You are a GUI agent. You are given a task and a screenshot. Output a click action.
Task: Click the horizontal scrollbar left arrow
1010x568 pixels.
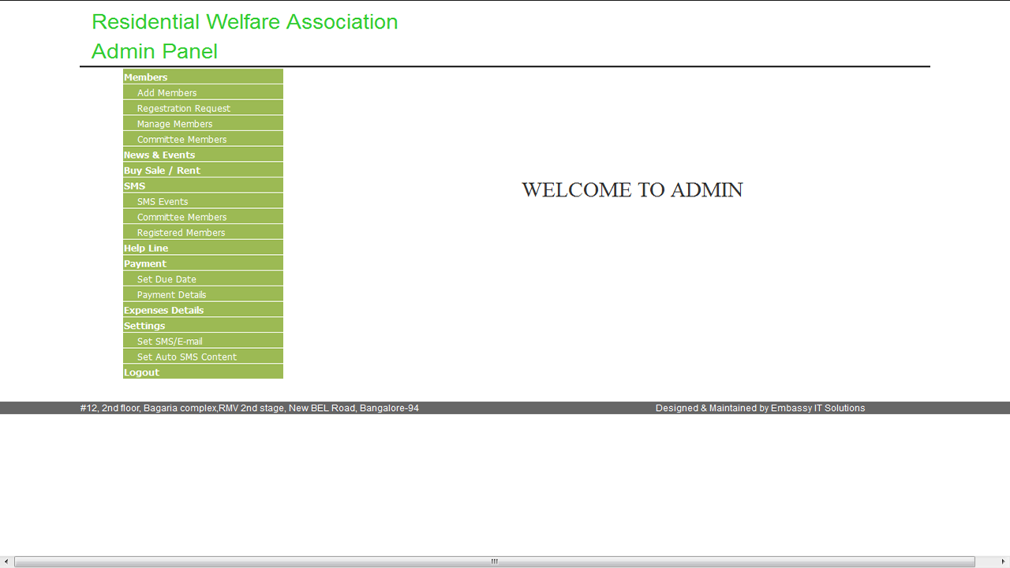(x=6, y=562)
